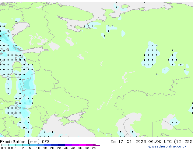This screenshot has height=149, width=193.
Task: Click the '15' legend scale label
Action: click(45, 148)
